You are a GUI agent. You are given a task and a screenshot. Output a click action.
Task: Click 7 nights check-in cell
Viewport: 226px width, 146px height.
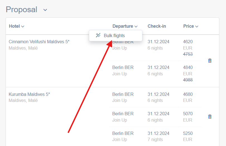pyautogui.click(x=155, y=139)
